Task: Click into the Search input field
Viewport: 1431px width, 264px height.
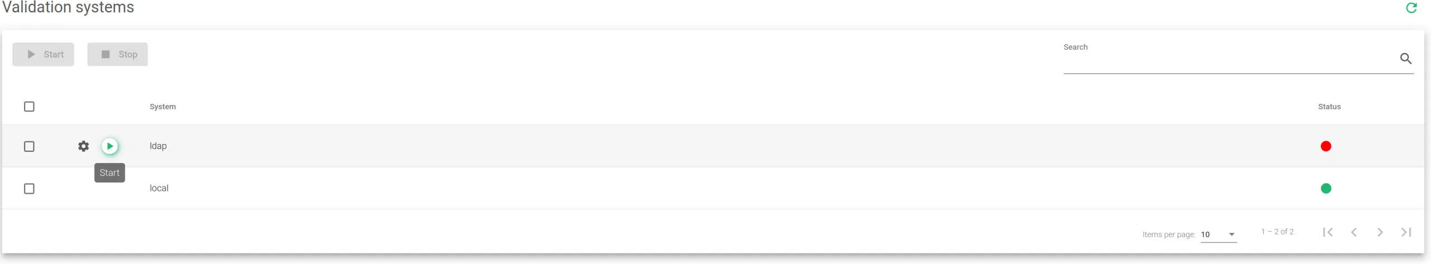Action: pos(1227,61)
